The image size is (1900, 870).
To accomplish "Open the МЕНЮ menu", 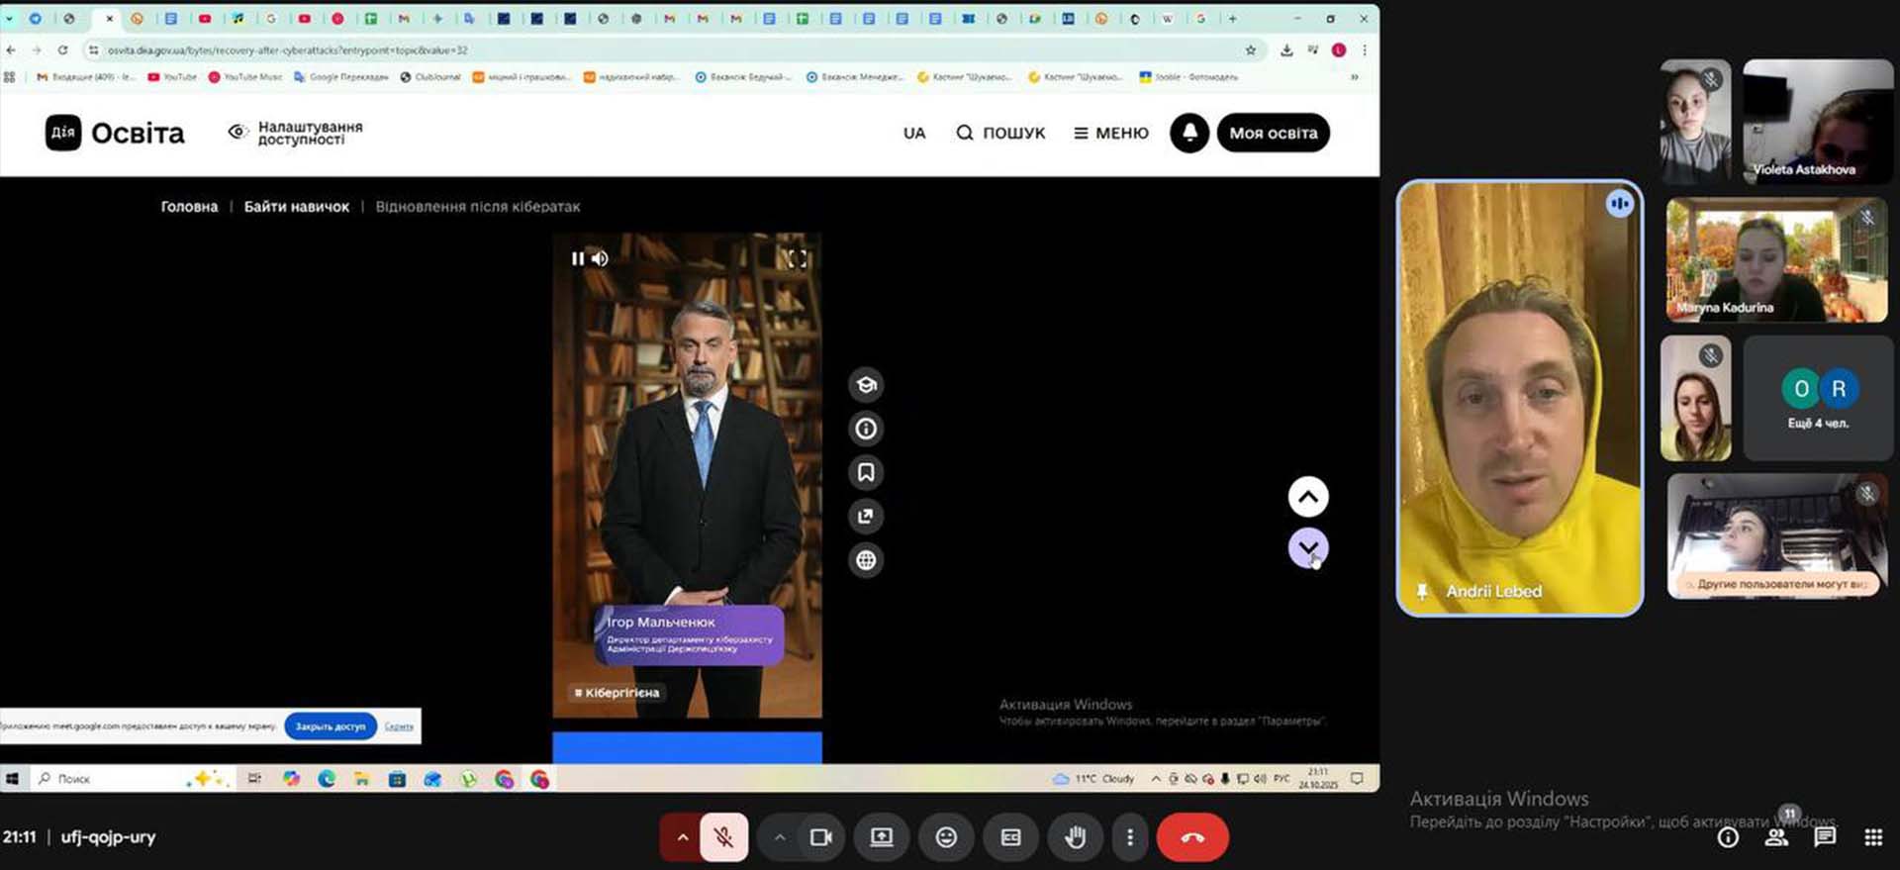I will 1111,133.
